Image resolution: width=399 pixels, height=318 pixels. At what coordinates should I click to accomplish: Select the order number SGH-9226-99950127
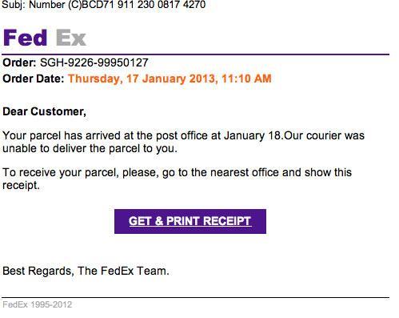(94, 62)
